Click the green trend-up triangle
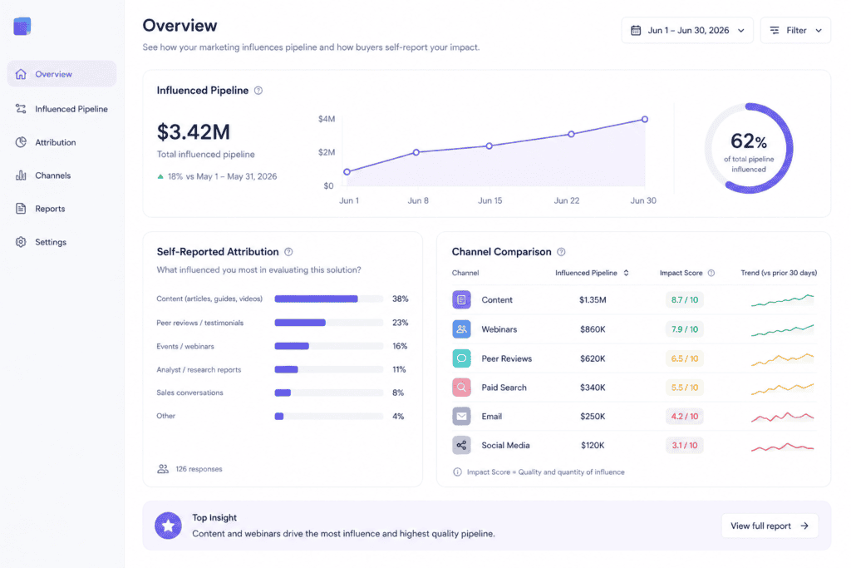The height and width of the screenshot is (568, 851). pyautogui.click(x=160, y=176)
